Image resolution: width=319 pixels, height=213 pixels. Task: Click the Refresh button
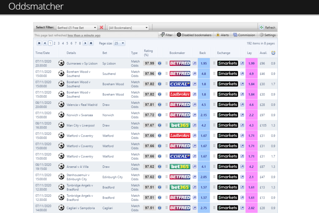click(267, 27)
